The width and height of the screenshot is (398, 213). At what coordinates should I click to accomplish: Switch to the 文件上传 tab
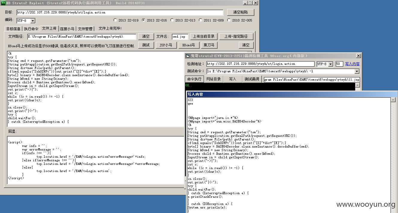tap(49, 28)
